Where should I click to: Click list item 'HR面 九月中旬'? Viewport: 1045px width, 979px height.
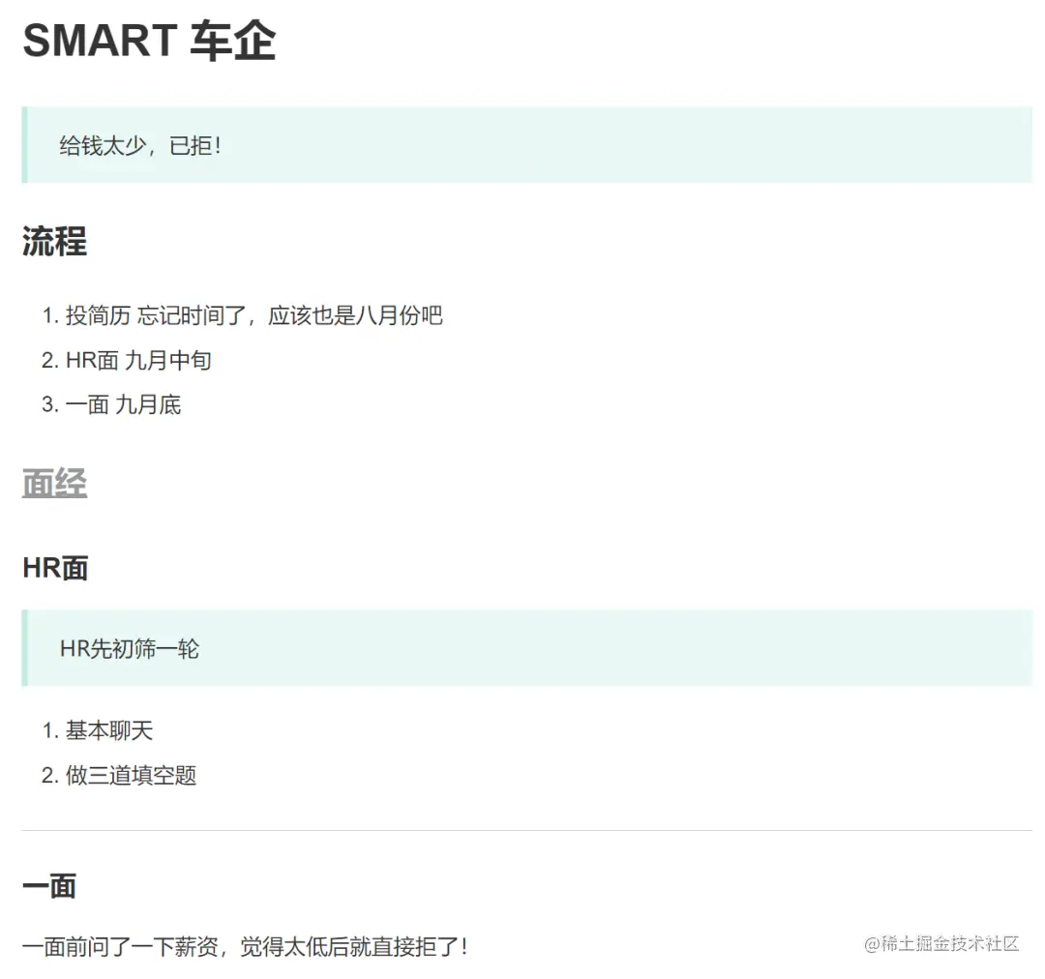(138, 360)
